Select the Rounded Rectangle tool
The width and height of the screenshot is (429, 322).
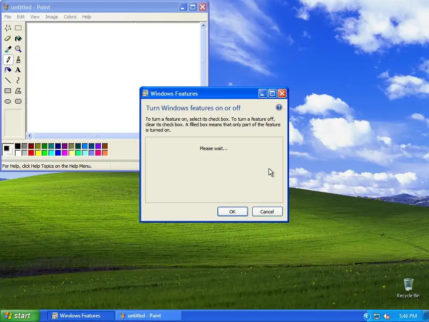[x=18, y=101]
